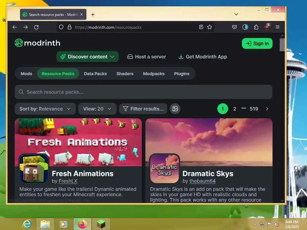This screenshot has height=230, width=307.
Task: Launch Internet Explorer from the taskbar
Action: click(x=27, y=224)
